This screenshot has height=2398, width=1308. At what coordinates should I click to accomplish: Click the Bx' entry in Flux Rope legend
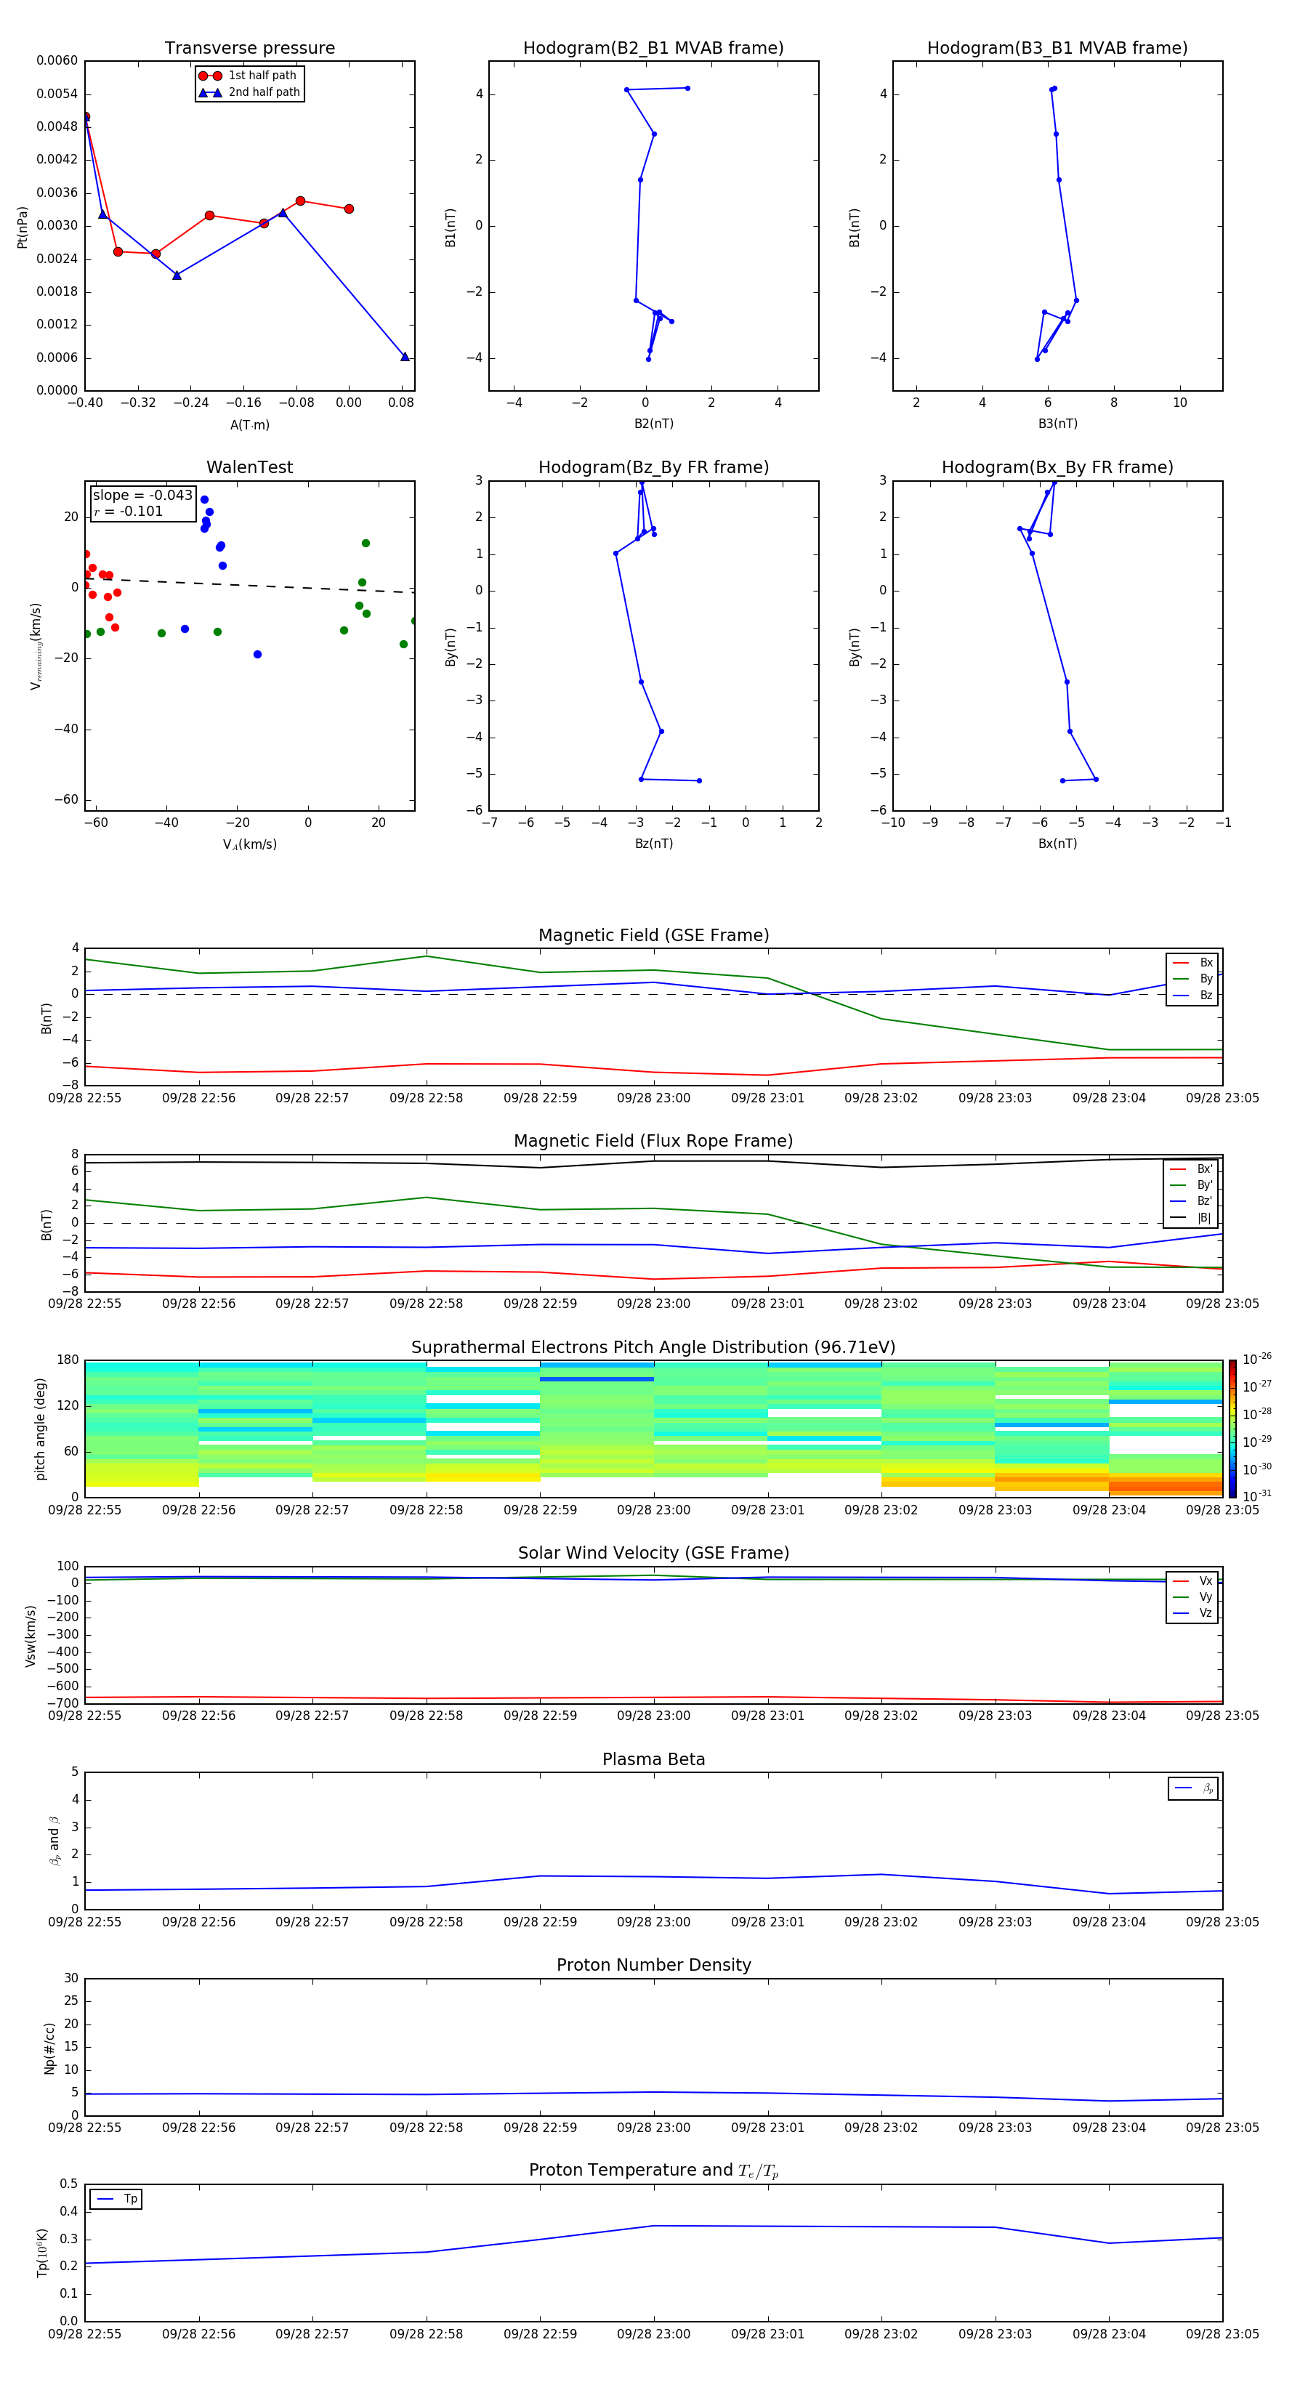[1192, 1169]
